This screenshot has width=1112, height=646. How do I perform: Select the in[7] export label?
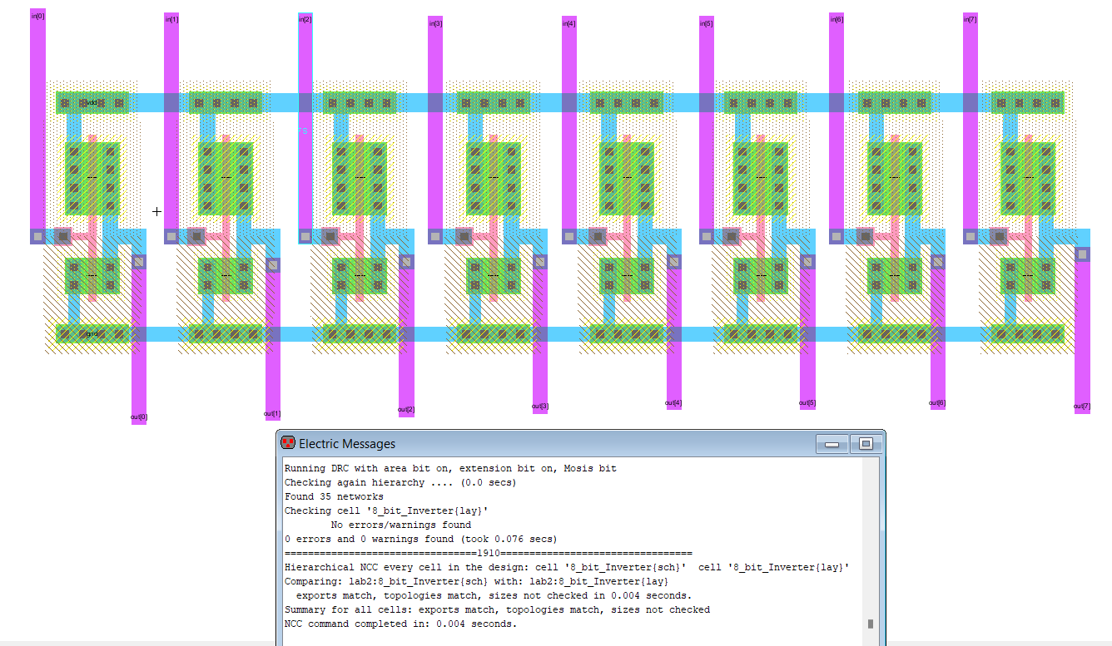click(x=971, y=18)
